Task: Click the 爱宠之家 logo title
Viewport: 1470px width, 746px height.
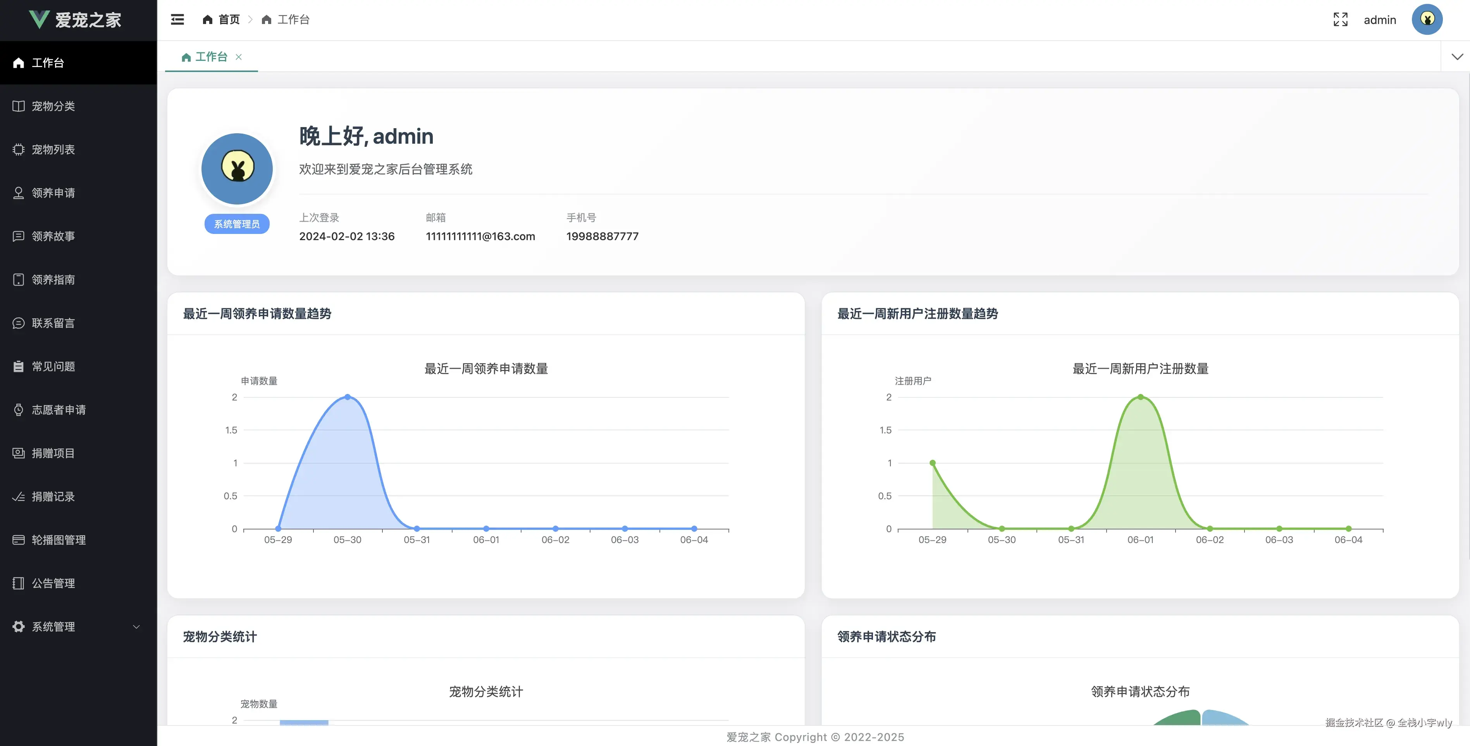Action: 87,20
